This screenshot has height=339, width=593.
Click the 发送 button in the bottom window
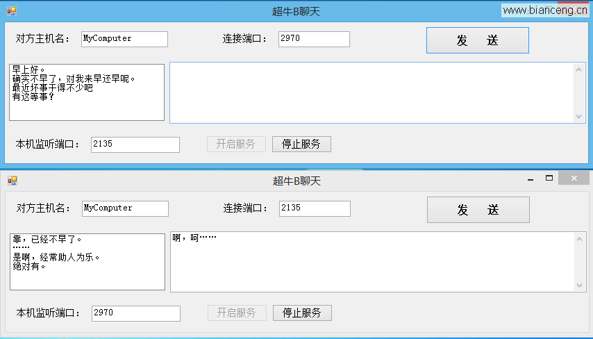[478, 210]
